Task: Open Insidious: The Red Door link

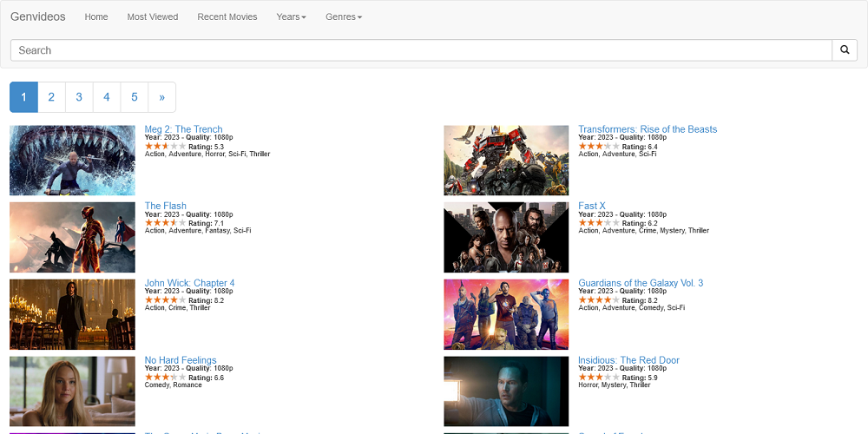Action: tap(628, 360)
